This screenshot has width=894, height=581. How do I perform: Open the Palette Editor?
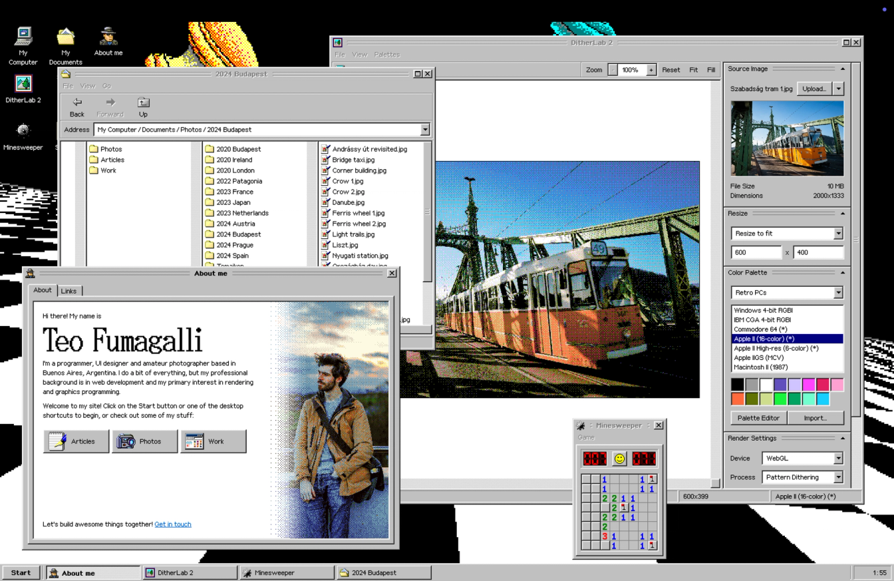758,418
